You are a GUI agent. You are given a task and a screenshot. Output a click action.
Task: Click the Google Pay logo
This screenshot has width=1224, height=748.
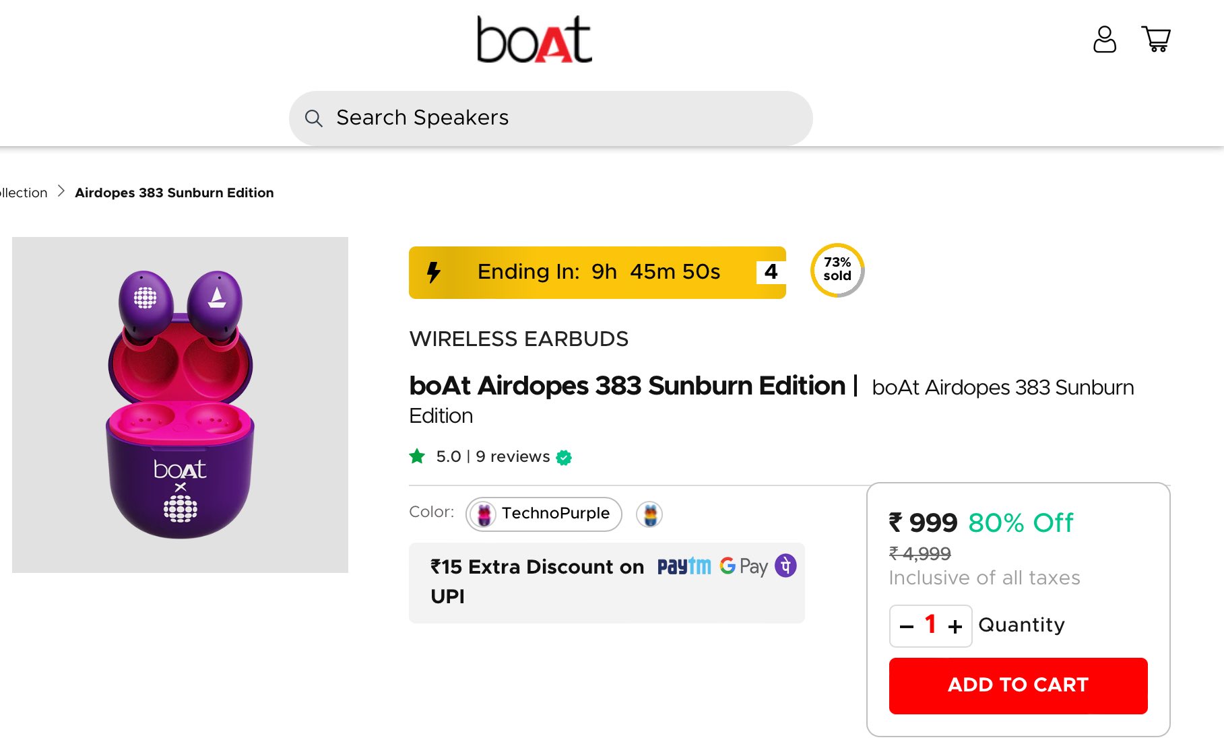tap(744, 566)
